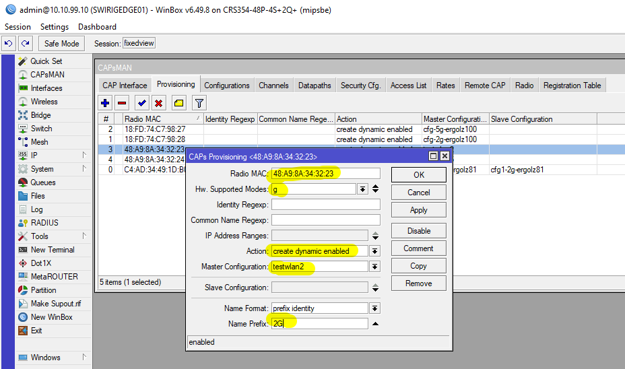The height and width of the screenshot is (369, 625).
Task: Click the red minus Remove icon
Action: click(x=122, y=103)
